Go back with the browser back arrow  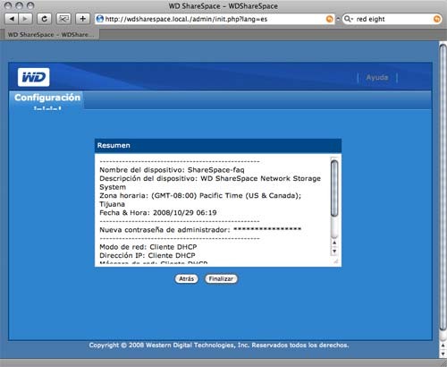12,19
